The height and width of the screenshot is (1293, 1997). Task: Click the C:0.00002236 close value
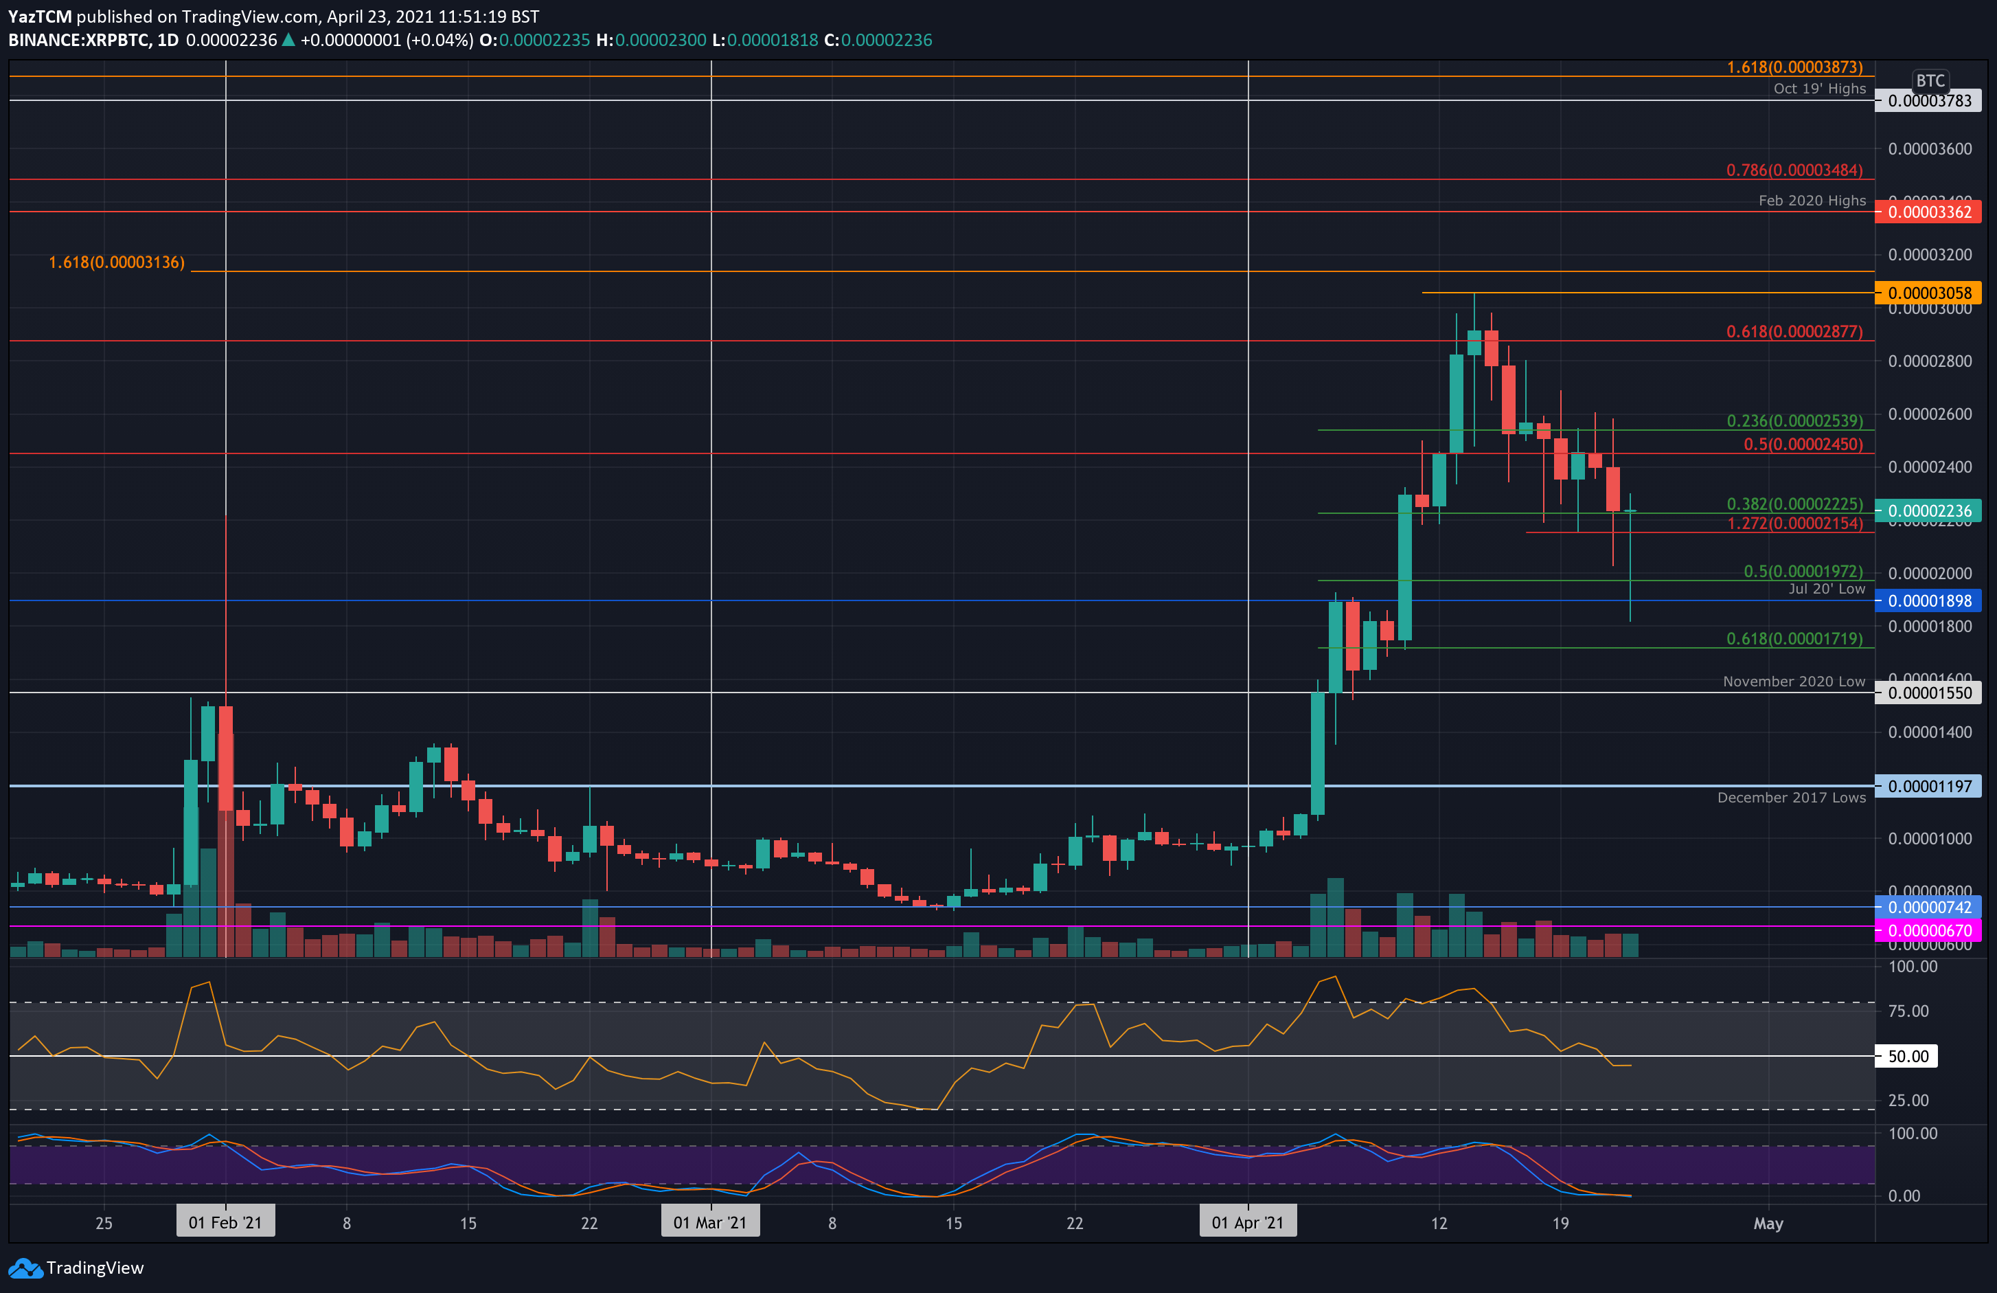pos(878,39)
